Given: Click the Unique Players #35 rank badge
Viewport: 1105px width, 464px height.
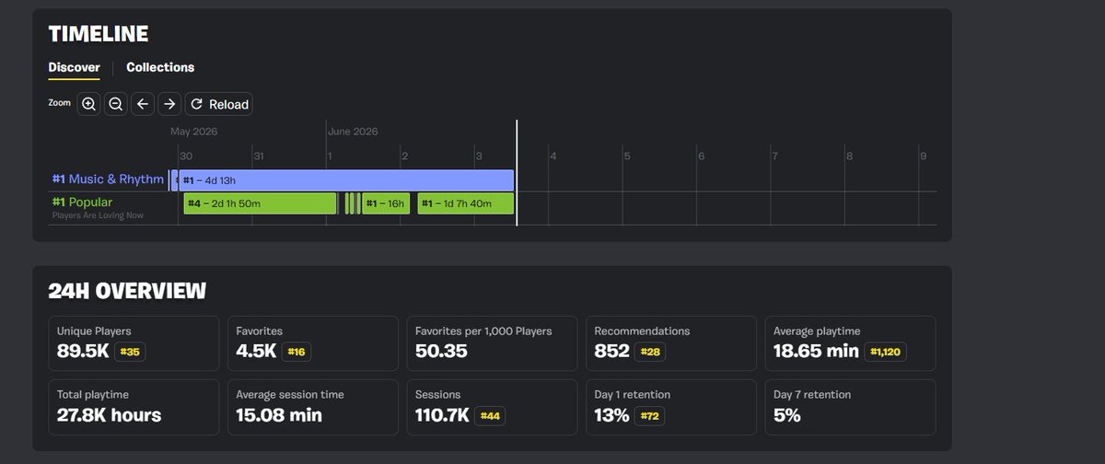Looking at the screenshot, I should [x=131, y=352].
